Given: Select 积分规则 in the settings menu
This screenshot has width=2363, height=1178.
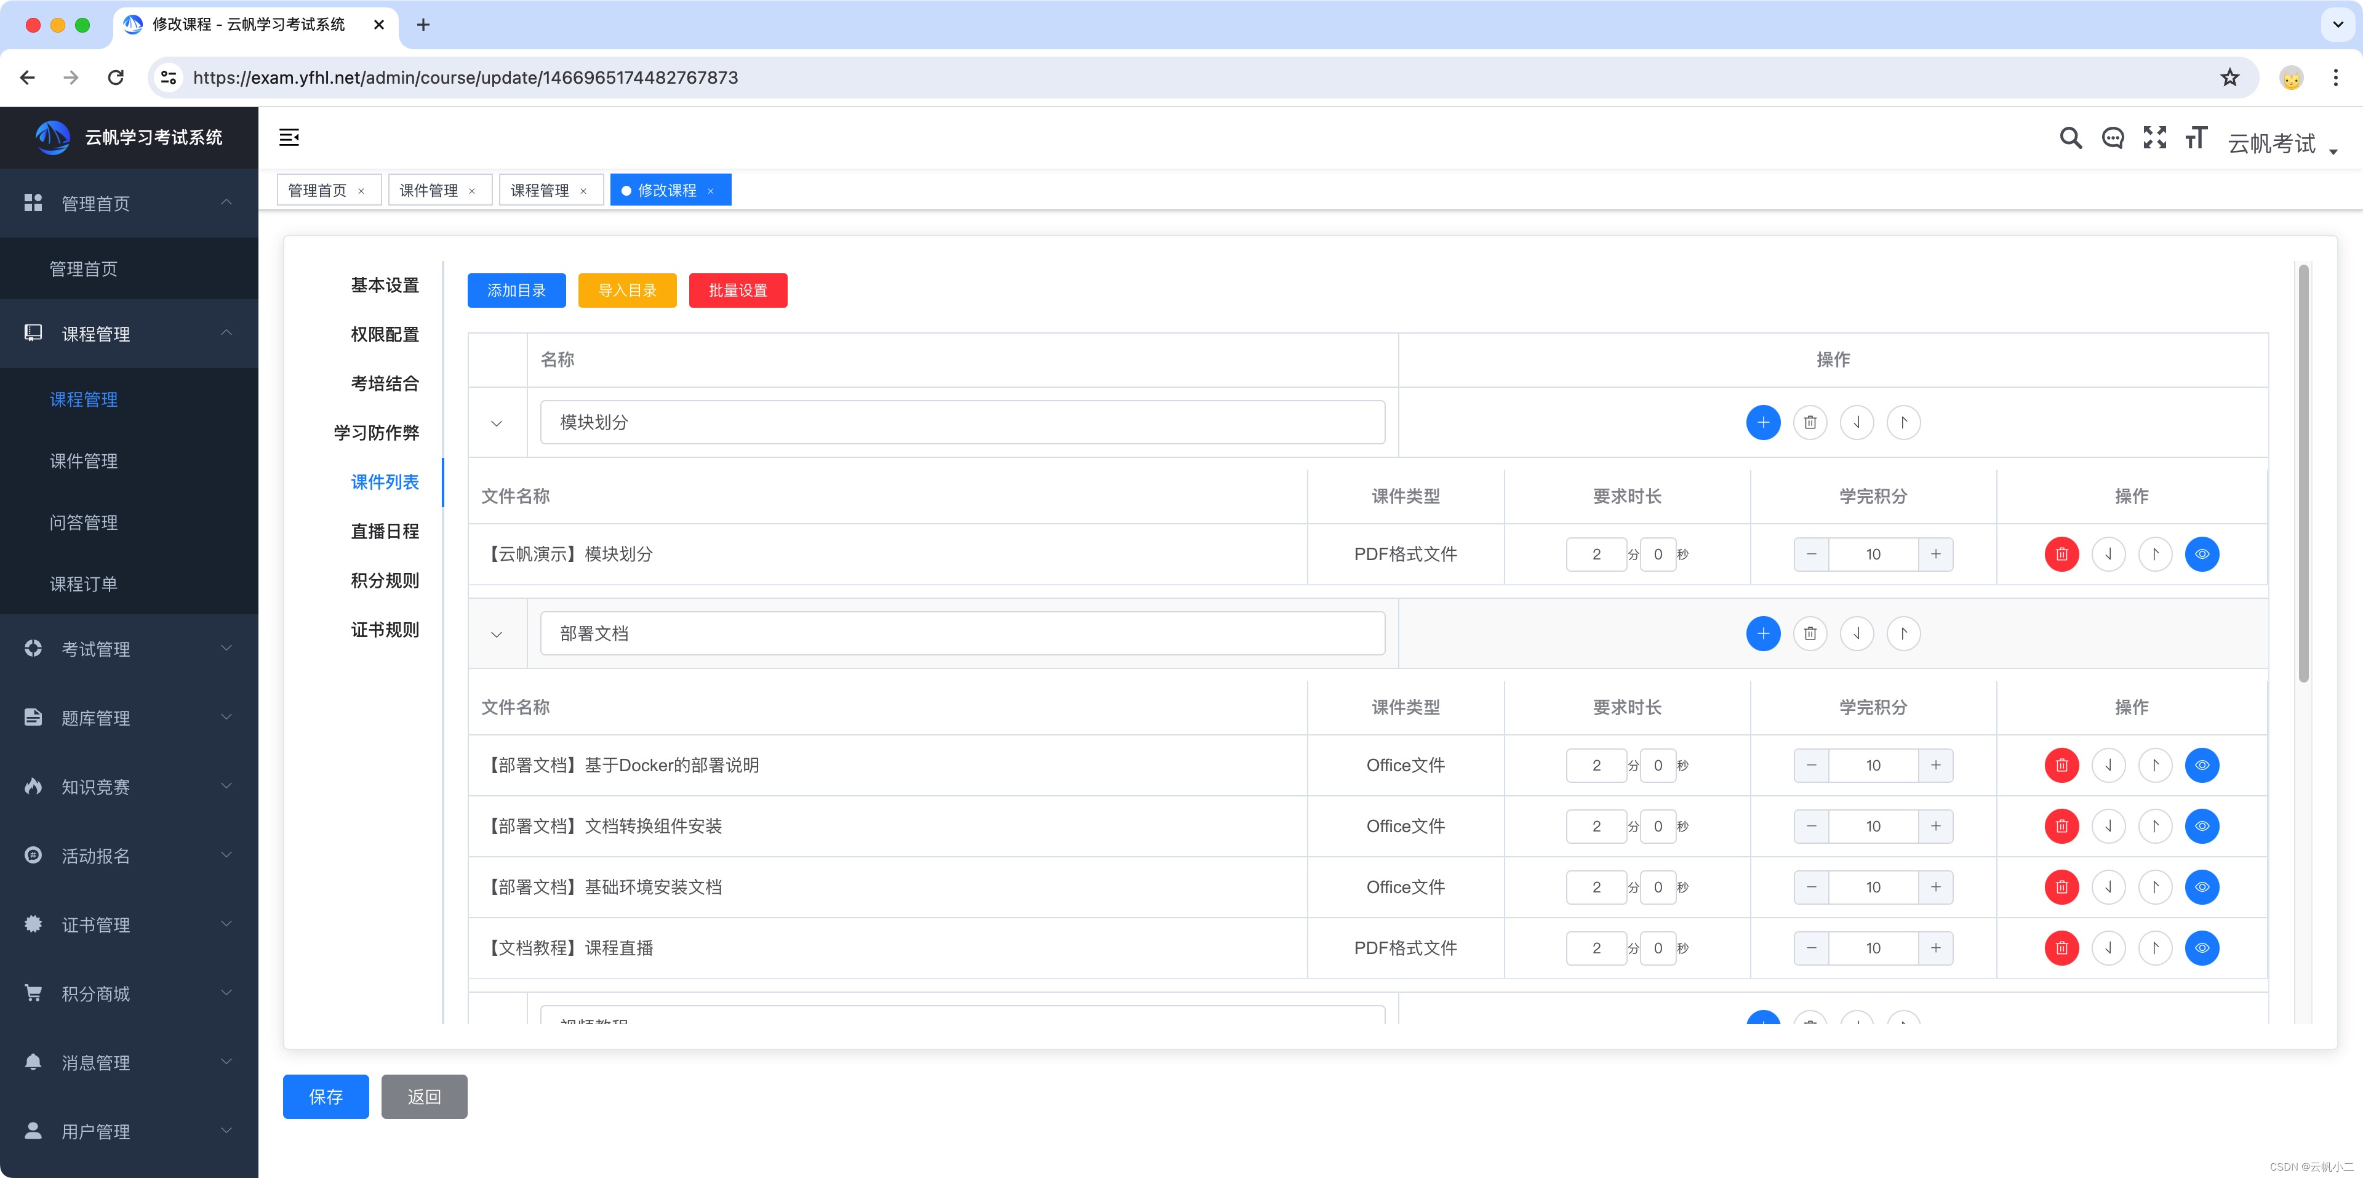Looking at the screenshot, I should click(x=385, y=581).
